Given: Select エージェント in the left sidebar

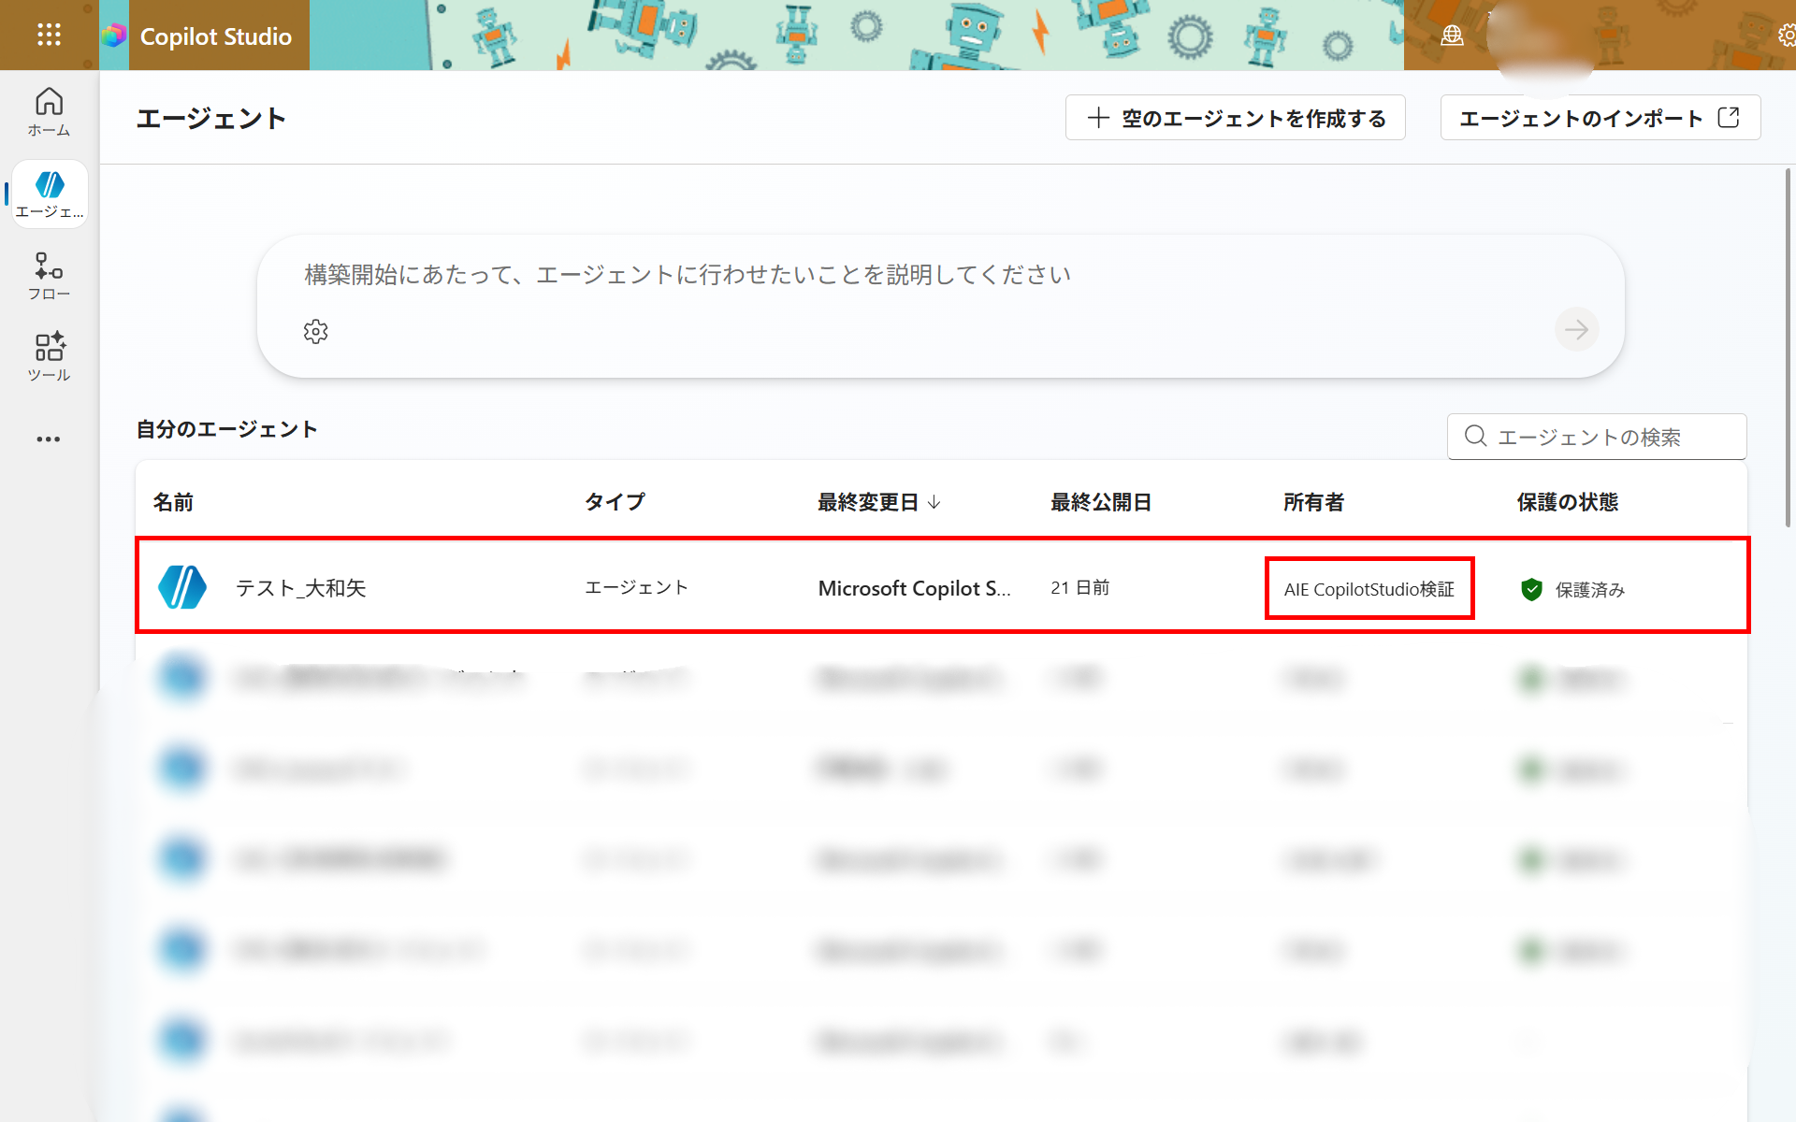Looking at the screenshot, I should [50, 194].
